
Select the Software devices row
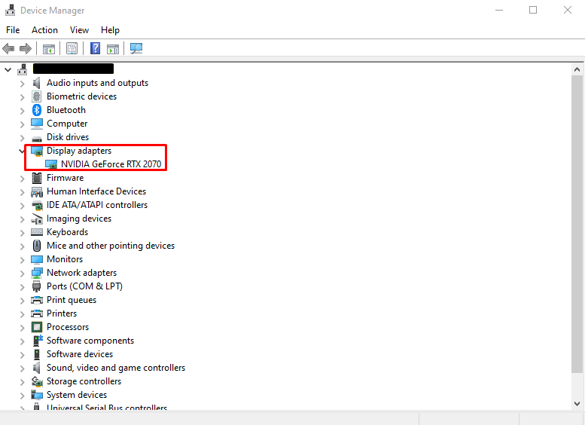tap(80, 354)
